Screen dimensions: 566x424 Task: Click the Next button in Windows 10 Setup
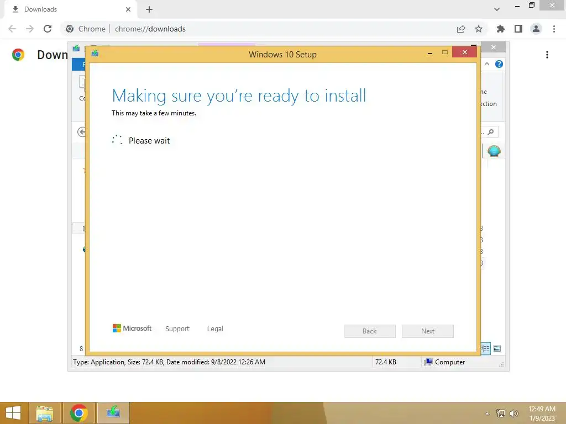427,331
